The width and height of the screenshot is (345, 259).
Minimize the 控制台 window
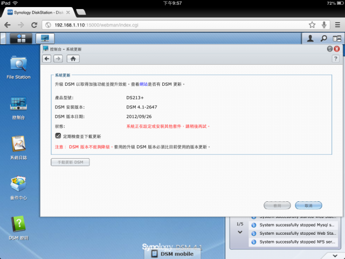(329, 49)
